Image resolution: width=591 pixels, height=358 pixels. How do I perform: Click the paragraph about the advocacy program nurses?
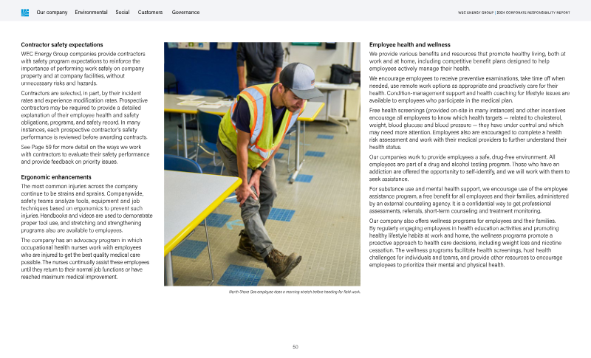[83, 258]
